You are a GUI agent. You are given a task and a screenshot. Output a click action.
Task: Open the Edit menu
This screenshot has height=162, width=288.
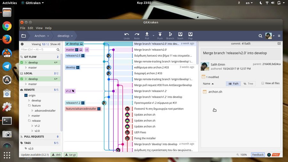[x=30, y=28]
